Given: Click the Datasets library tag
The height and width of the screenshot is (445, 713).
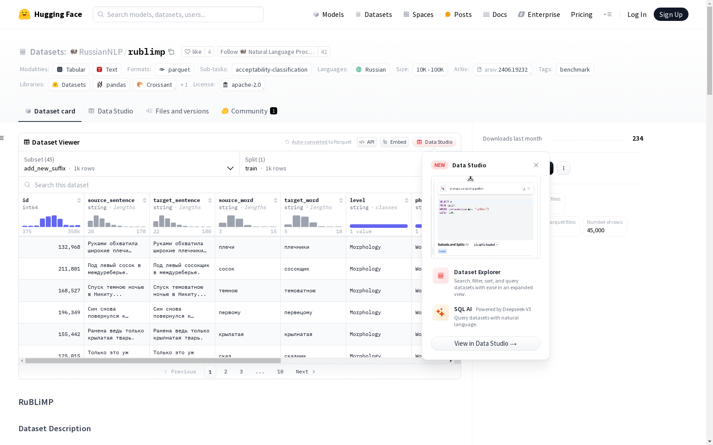Looking at the screenshot, I should (x=69, y=85).
